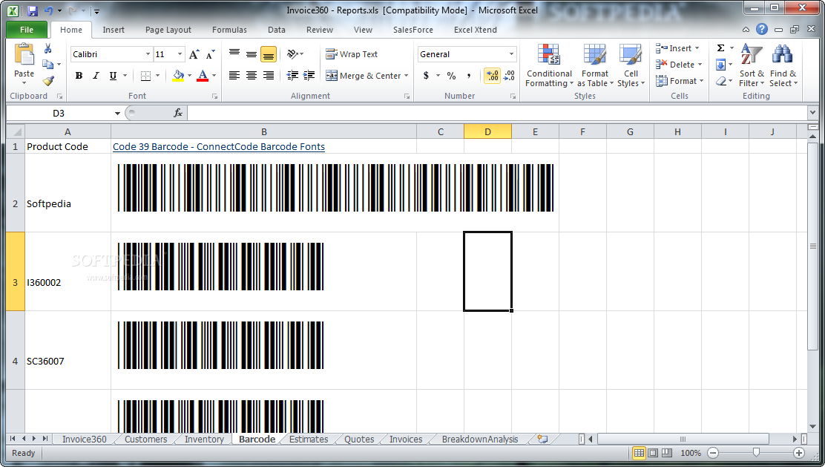Image resolution: width=825 pixels, height=467 pixels.
Task: Click the Paste clipboard icon
Action: tap(24, 55)
